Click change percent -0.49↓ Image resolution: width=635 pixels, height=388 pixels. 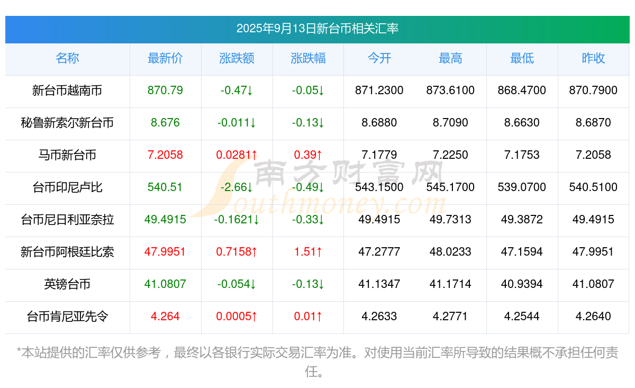coord(309,187)
